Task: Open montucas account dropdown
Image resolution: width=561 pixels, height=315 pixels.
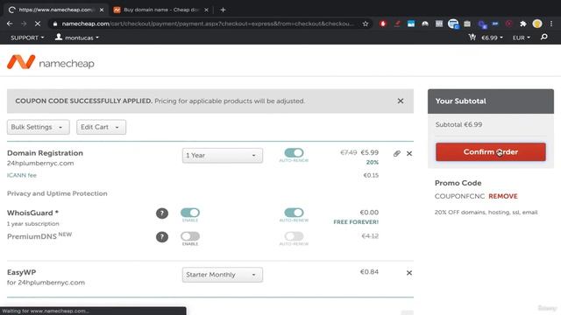Action: [82, 38]
